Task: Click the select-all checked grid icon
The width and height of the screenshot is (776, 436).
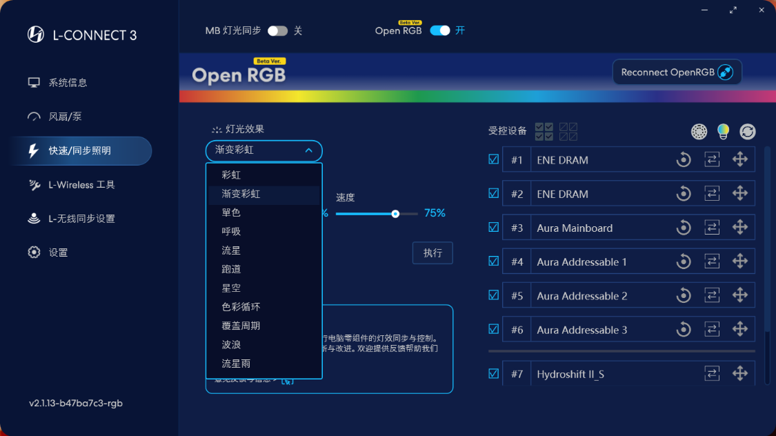Action: [x=544, y=132]
